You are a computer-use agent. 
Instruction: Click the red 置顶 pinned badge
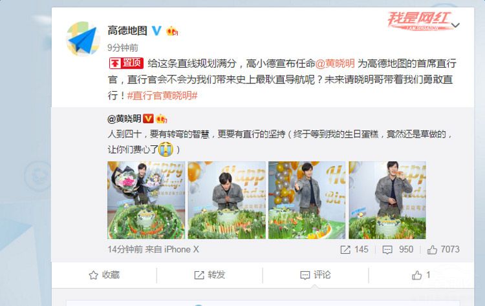pos(126,63)
